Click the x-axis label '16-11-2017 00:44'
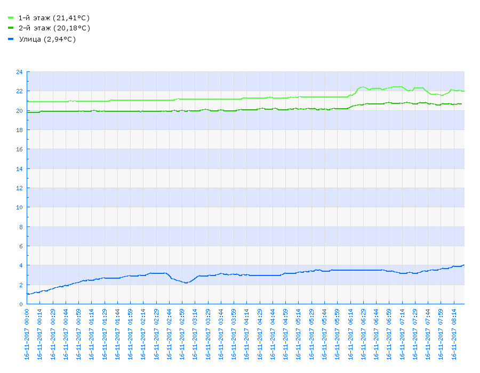This screenshot has height=373, width=480. [x=66, y=334]
